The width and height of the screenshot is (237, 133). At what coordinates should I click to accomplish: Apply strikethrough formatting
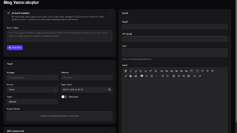(x=140, y=71)
